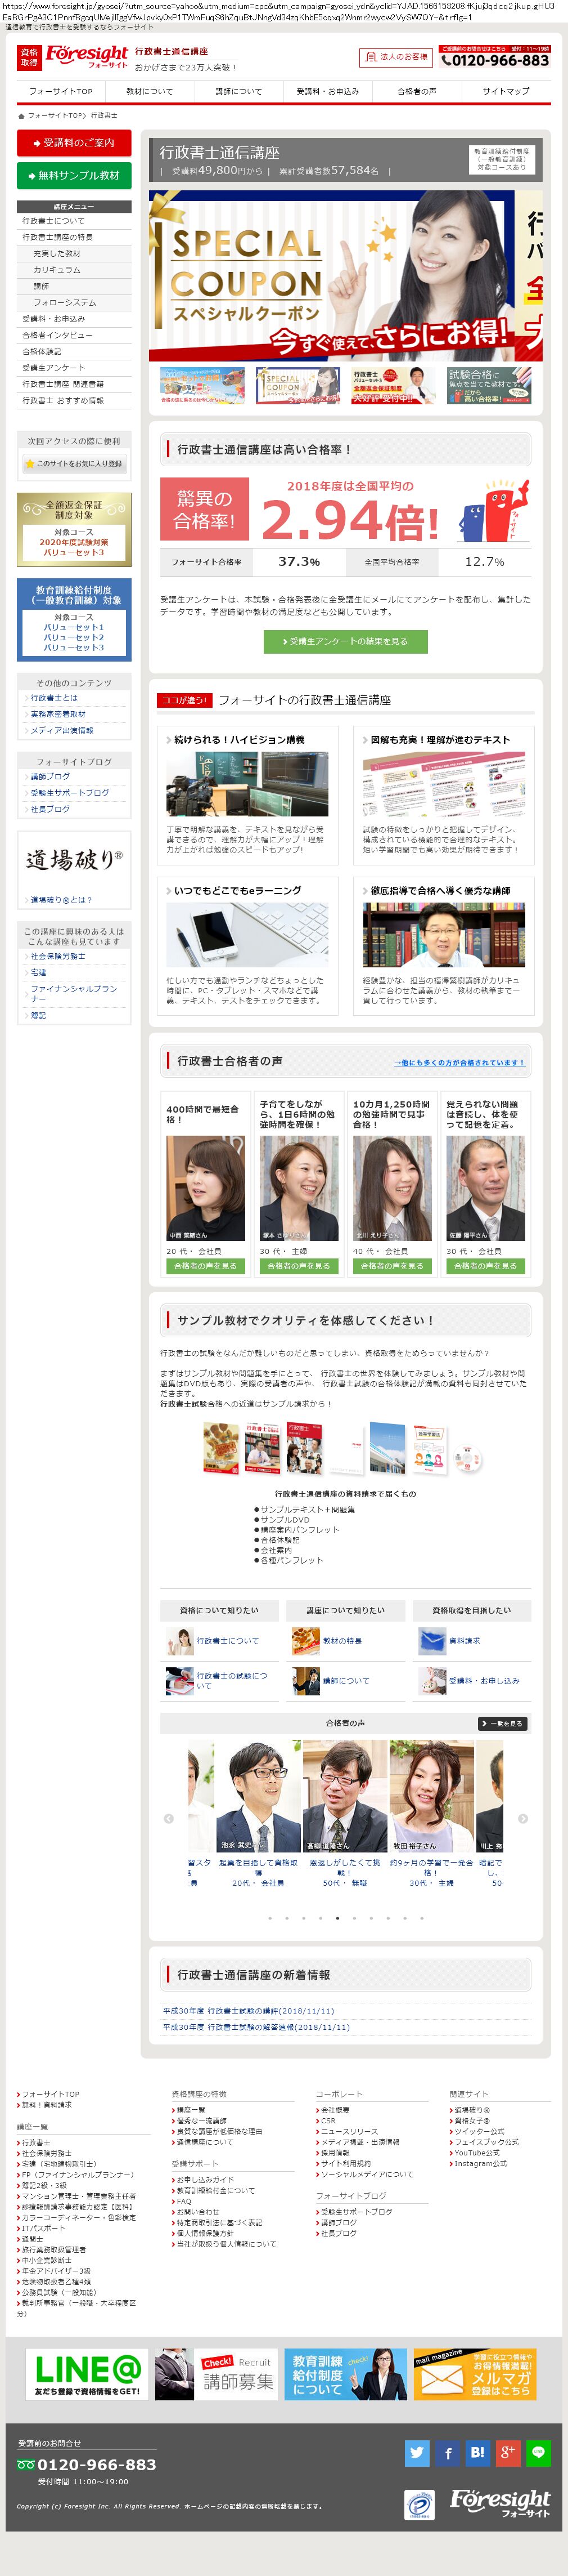Screen dimensions: 568x2576
Task: Click the 一覧を見る button in 合格者の声 bar
Action: click(x=502, y=1724)
